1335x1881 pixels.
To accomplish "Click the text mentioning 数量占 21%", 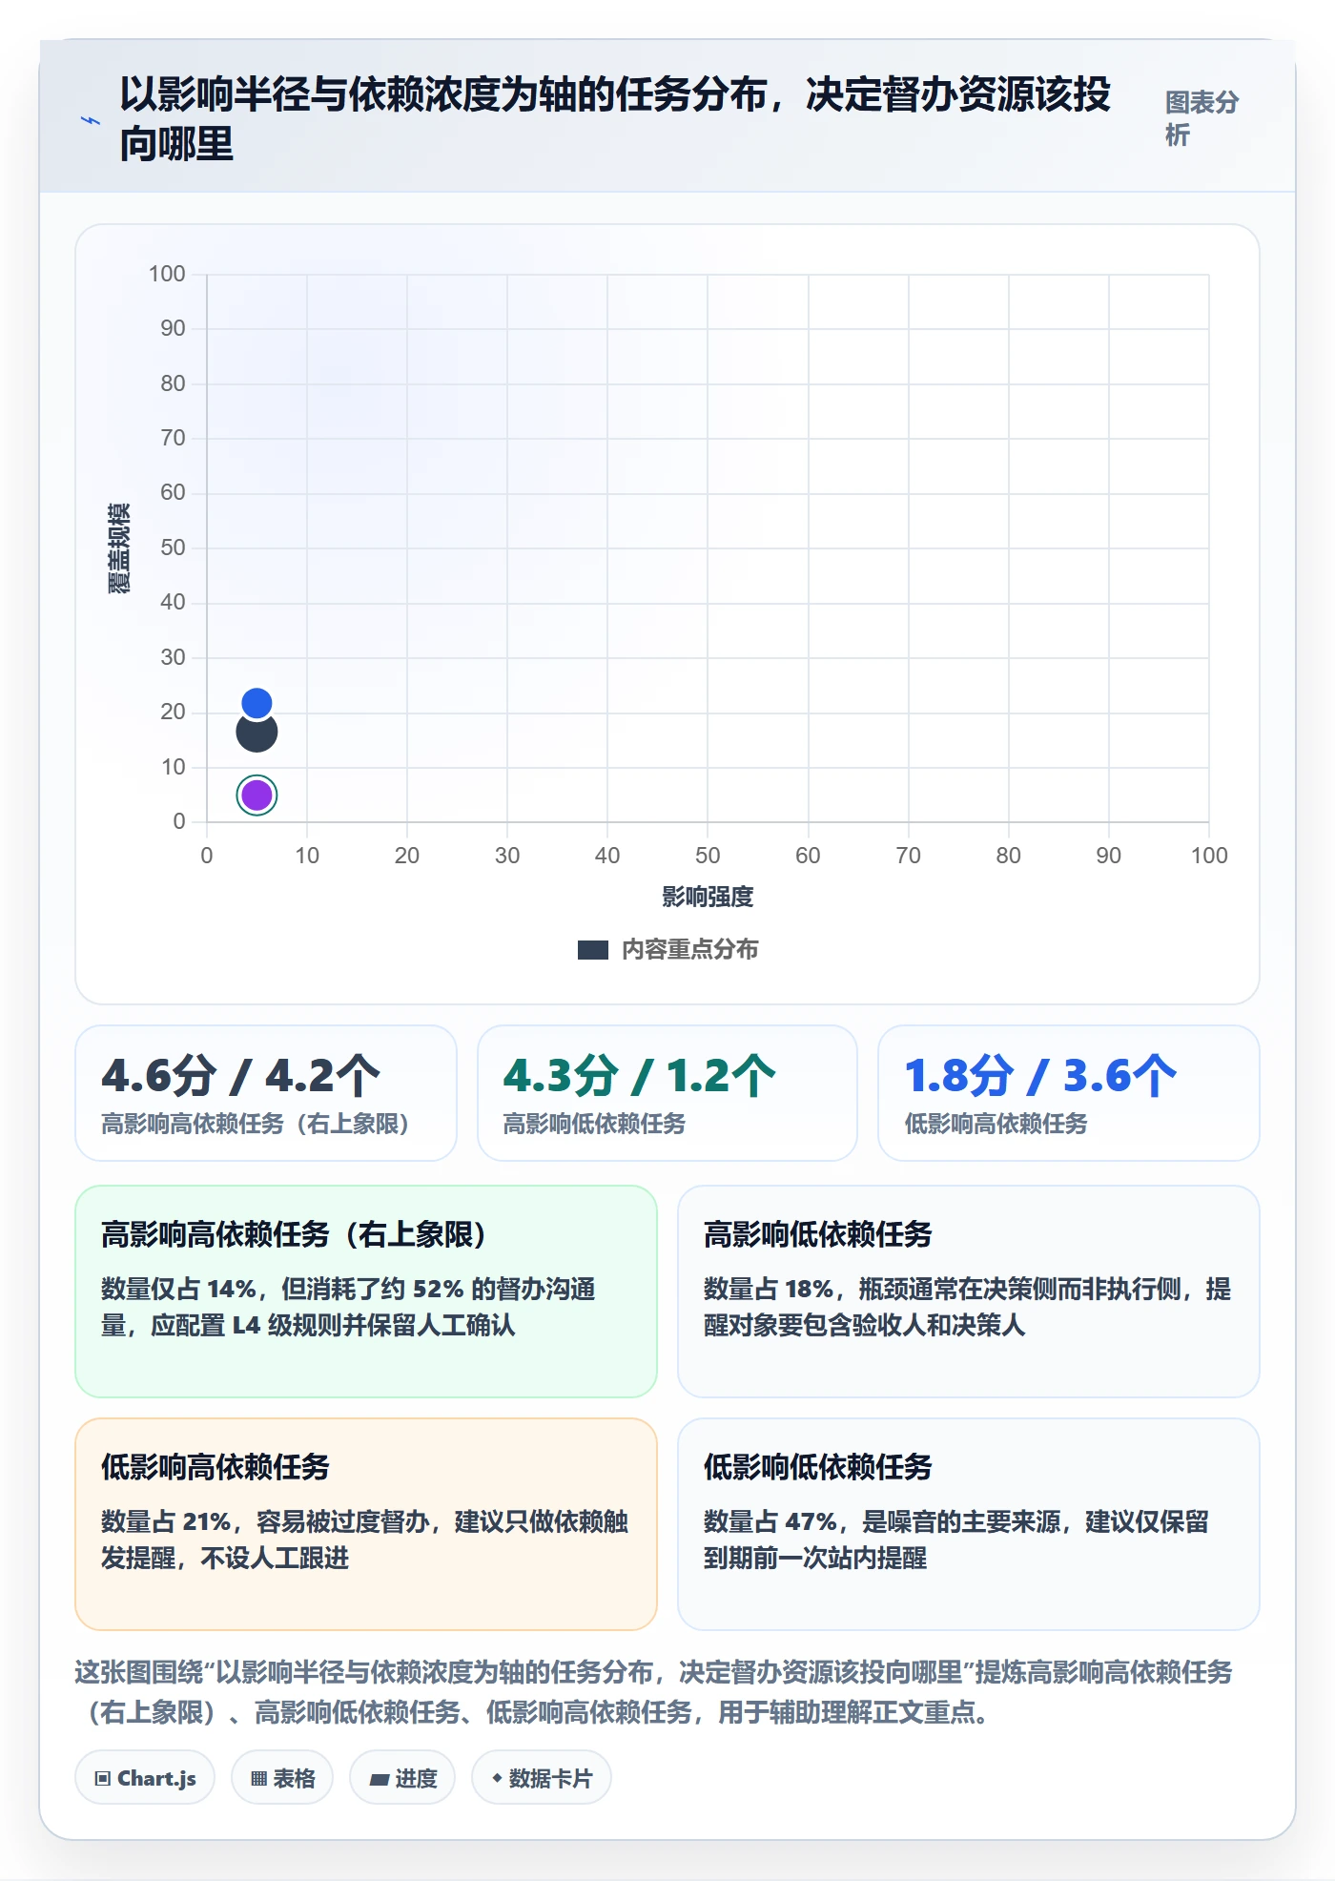I will pyautogui.click(x=364, y=1540).
